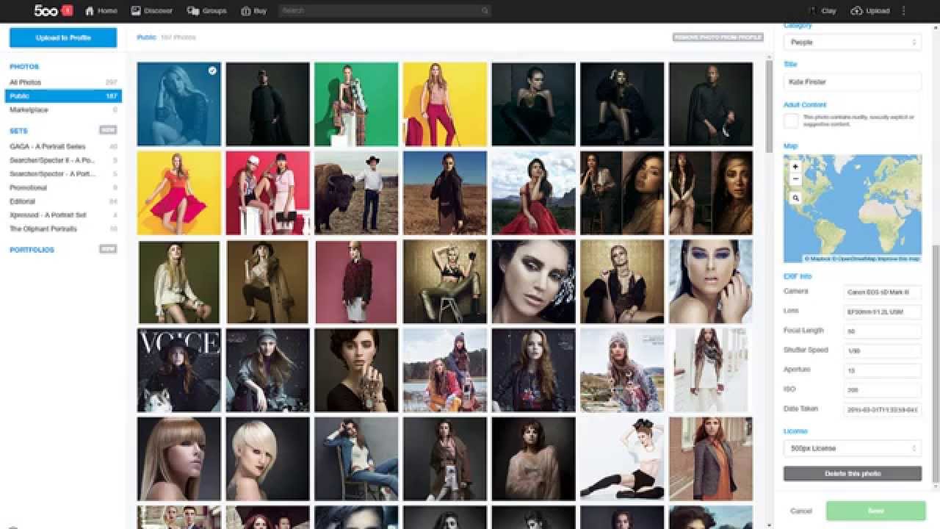
Task: Open the Buy menu item
Action: pyautogui.click(x=254, y=11)
